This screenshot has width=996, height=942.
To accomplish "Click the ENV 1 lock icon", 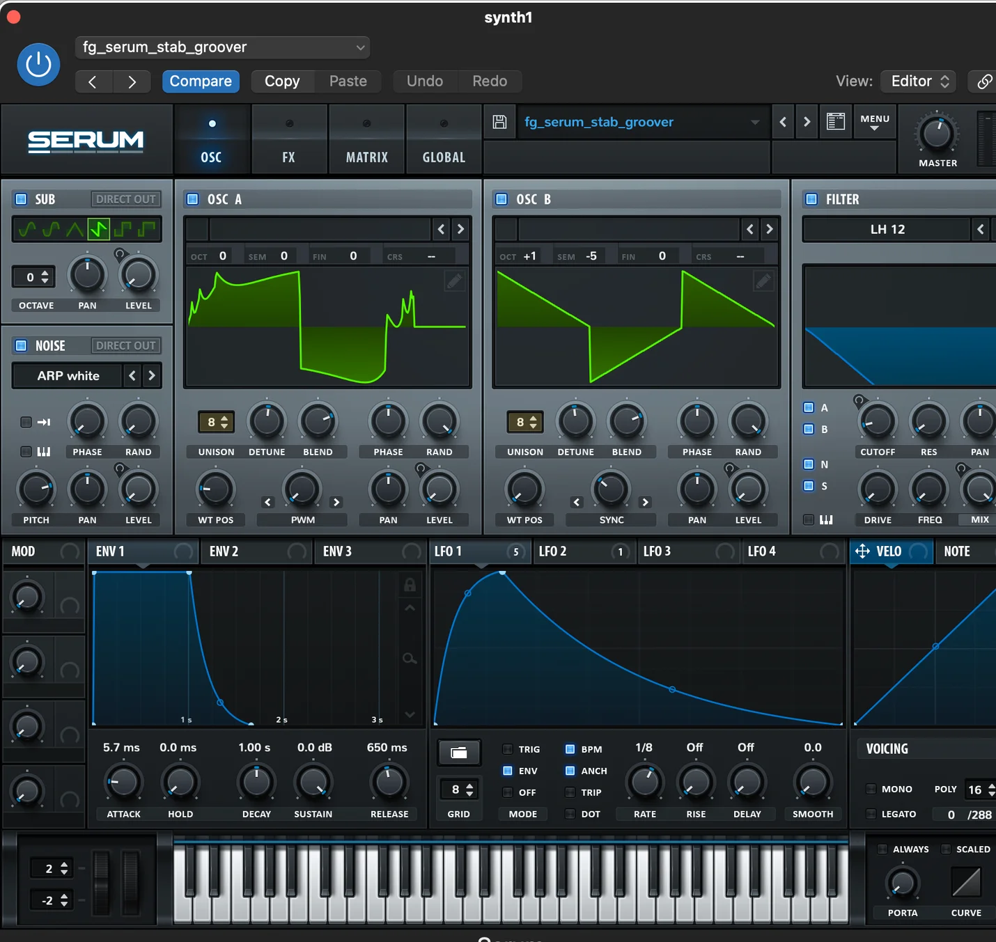I will 410,585.
